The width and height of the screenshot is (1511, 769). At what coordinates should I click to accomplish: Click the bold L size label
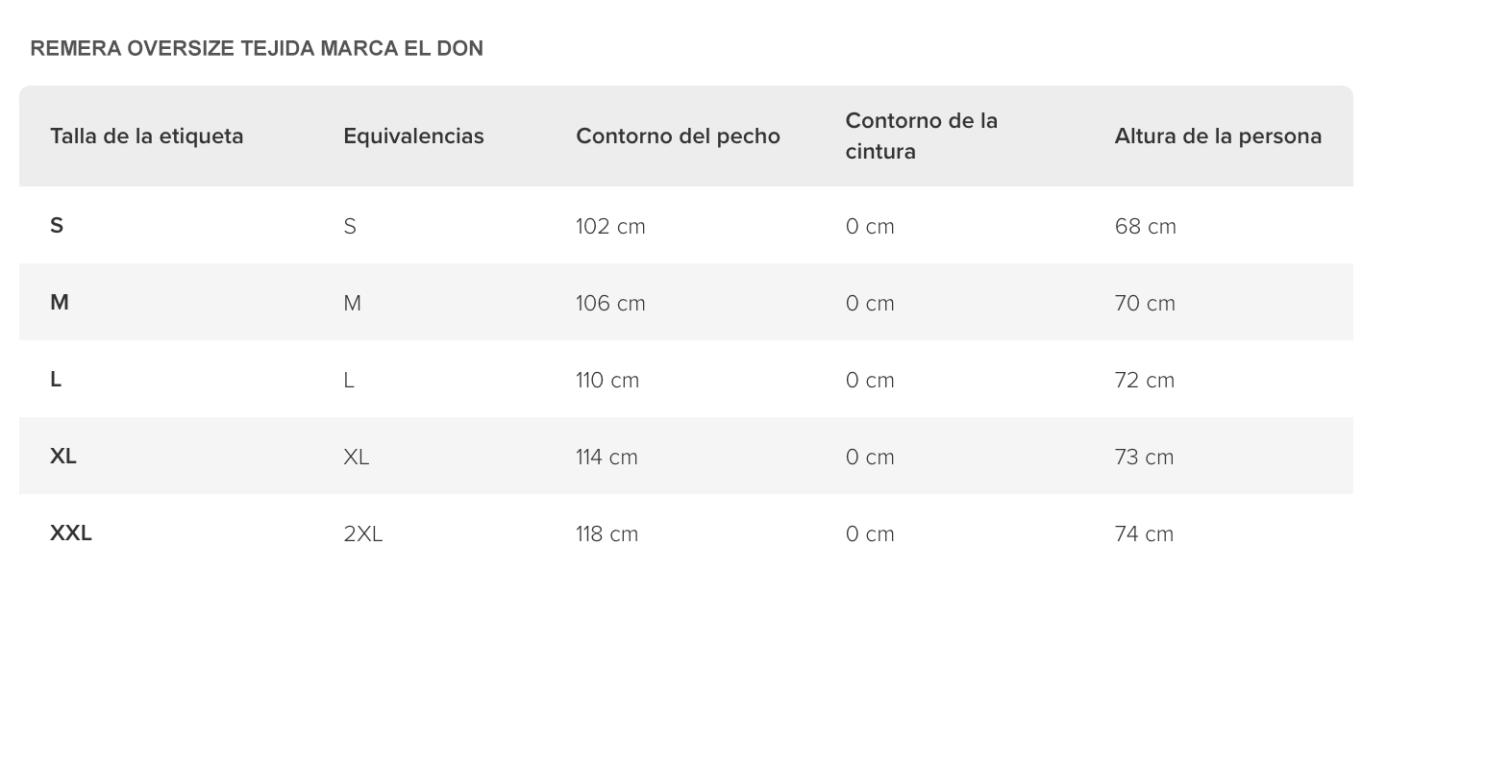[56, 380]
